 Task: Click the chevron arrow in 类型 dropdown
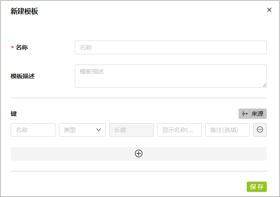tap(99, 130)
